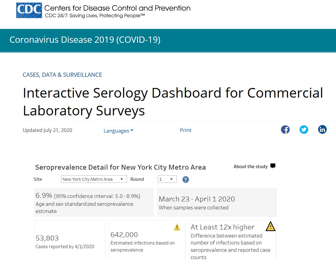Screen dimensions: 336x260
Task: Open the Cases, Data & Surveillance link
Action: pyautogui.click(x=62, y=75)
